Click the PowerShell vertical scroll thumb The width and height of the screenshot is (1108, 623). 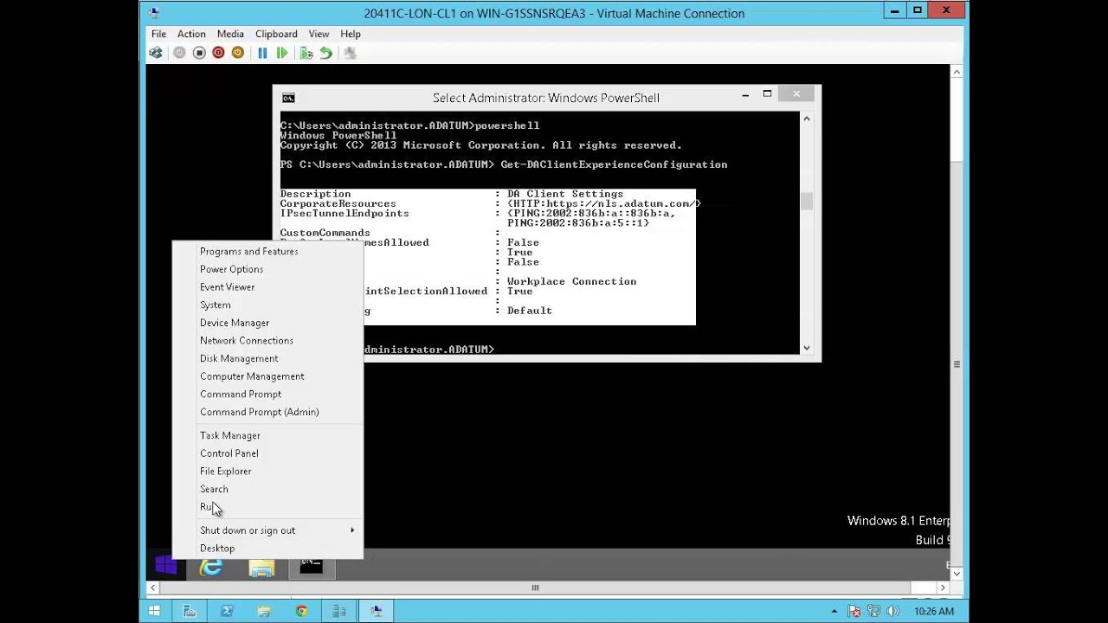click(807, 201)
